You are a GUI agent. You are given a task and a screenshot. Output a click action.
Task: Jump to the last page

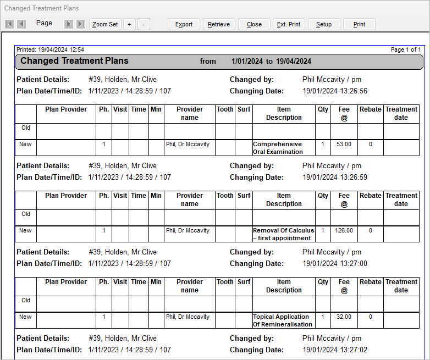(81, 24)
